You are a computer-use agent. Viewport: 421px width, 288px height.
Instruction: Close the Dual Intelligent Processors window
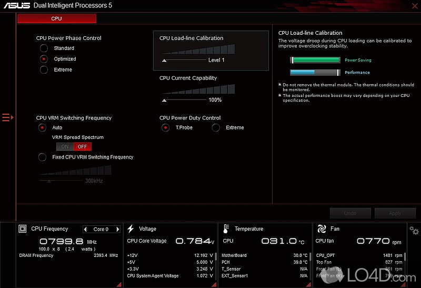pyautogui.click(x=415, y=6)
